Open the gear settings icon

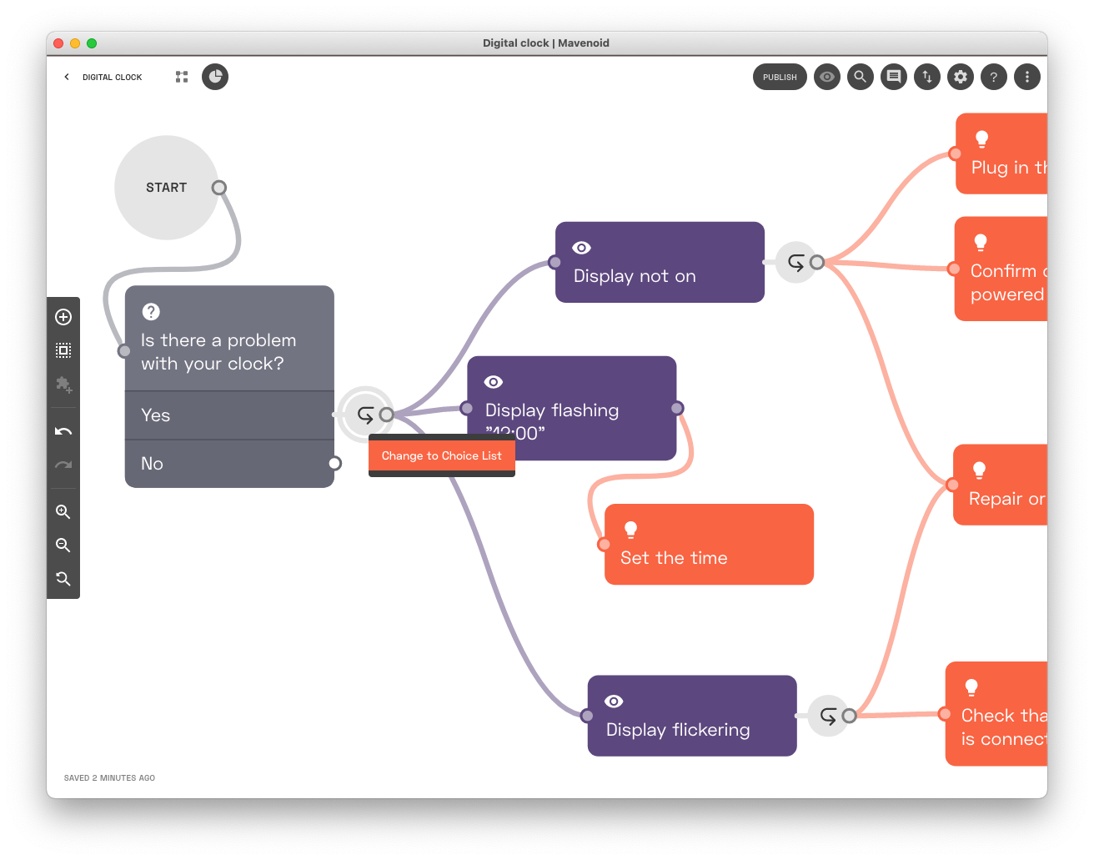pyautogui.click(x=961, y=77)
